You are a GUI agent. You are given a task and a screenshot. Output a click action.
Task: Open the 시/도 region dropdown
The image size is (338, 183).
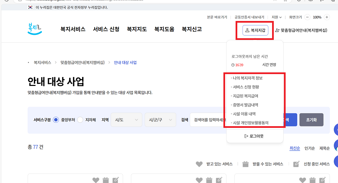(126, 120)
